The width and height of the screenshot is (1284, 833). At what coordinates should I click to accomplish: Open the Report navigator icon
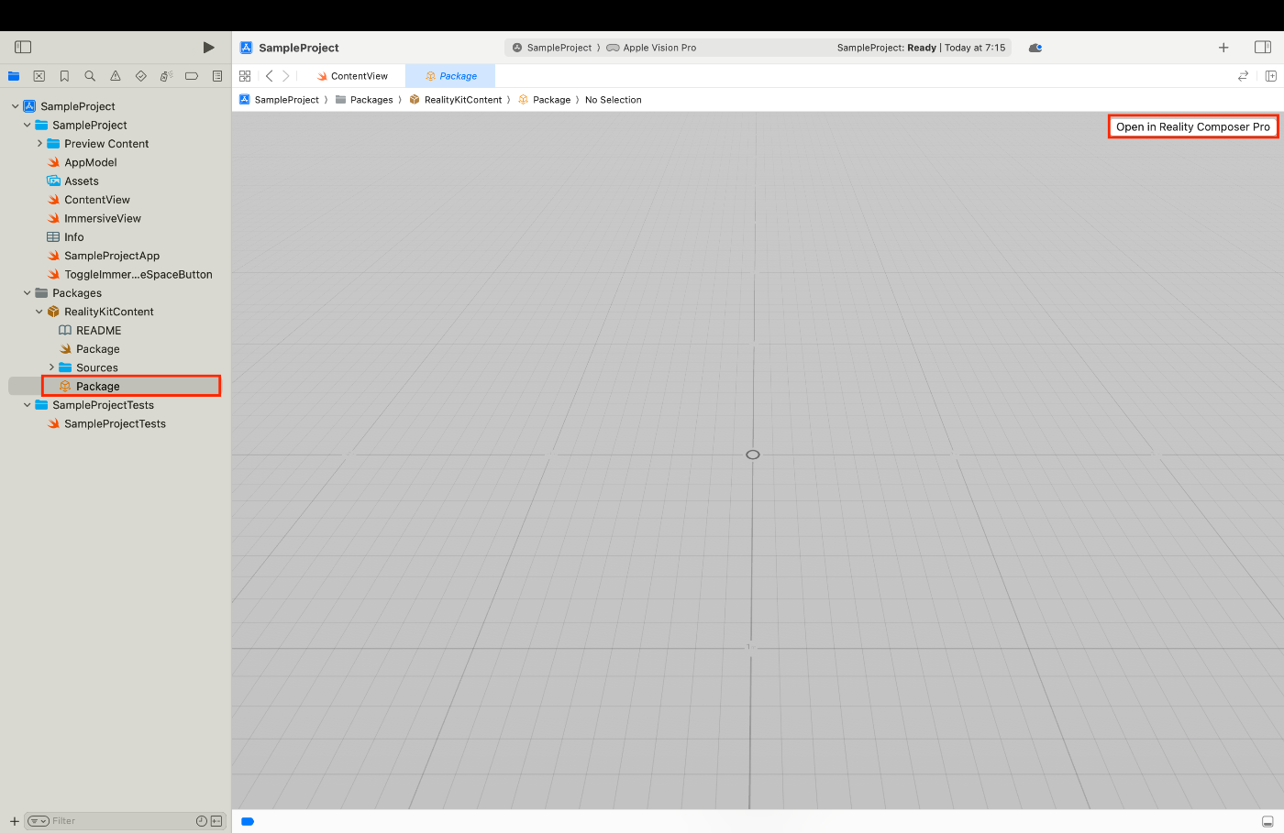point(217,76)
